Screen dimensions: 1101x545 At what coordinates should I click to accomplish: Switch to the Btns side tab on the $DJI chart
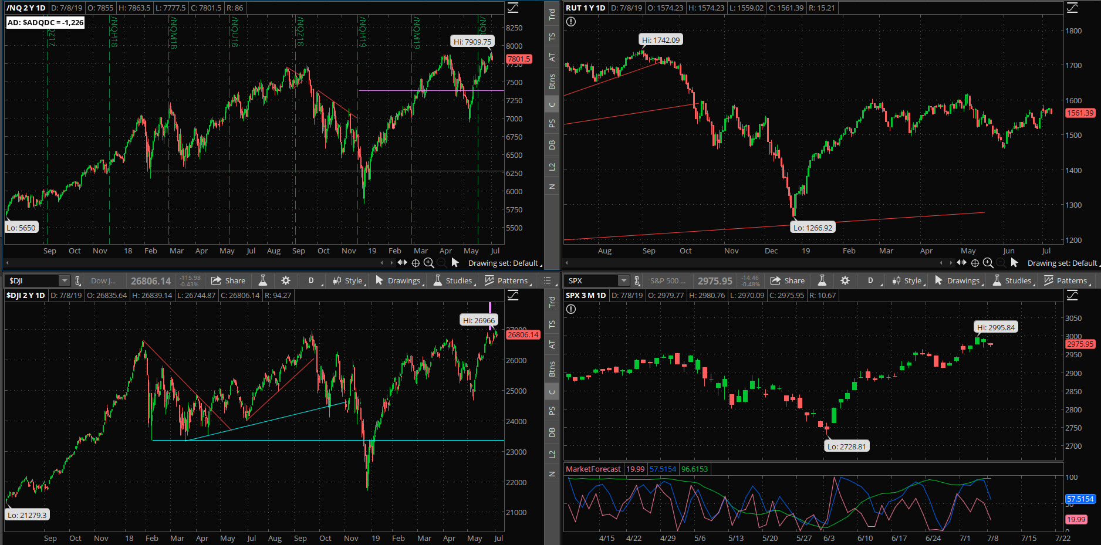point(552,369)
